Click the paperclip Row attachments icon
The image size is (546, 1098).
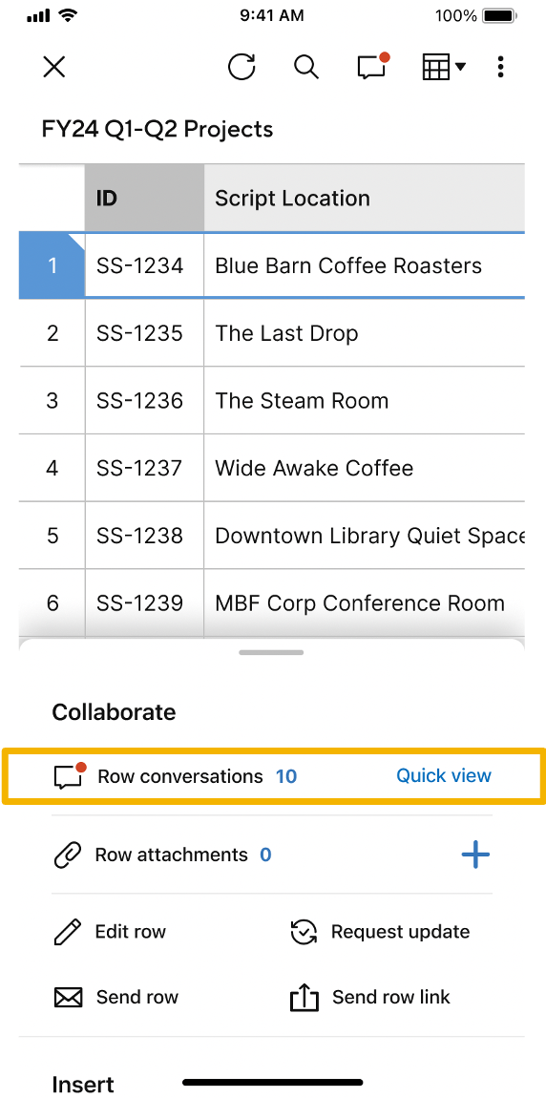[68, 855]
